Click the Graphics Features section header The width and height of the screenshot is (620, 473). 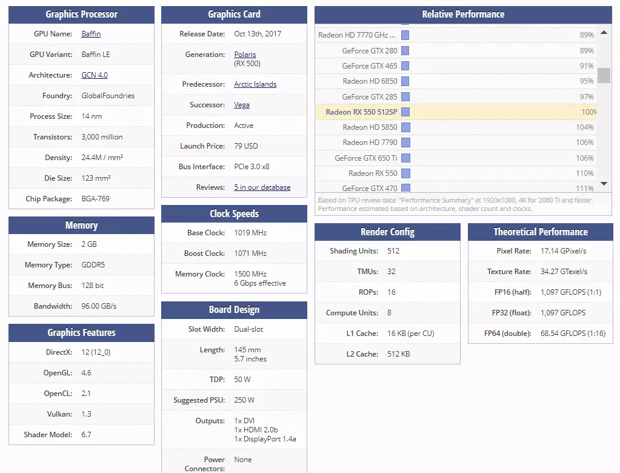(x=81, y=332)
